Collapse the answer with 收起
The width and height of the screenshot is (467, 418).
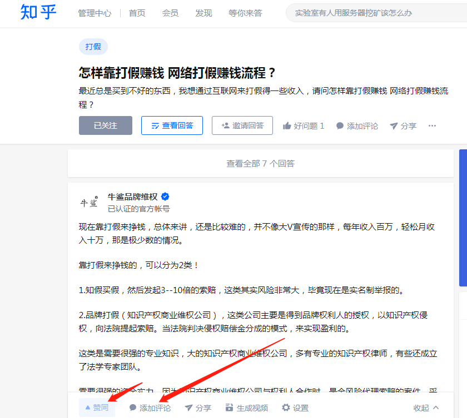coord(426,408)
